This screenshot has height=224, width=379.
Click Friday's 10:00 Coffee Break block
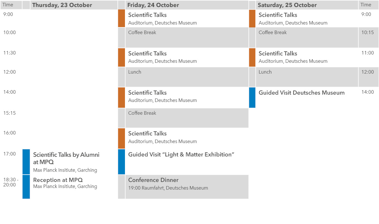pos(186,37)
